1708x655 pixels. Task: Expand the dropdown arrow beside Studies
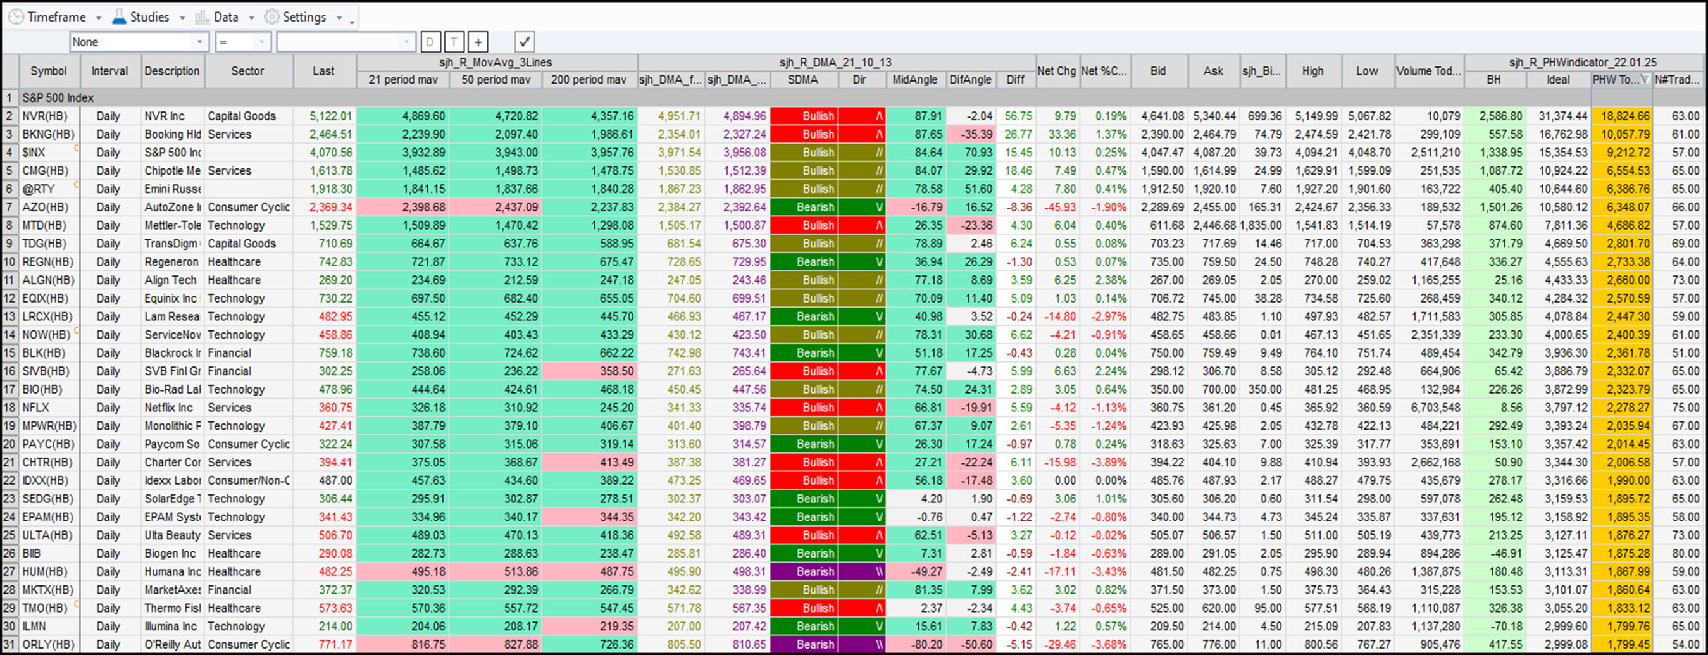tap(182, 18)
